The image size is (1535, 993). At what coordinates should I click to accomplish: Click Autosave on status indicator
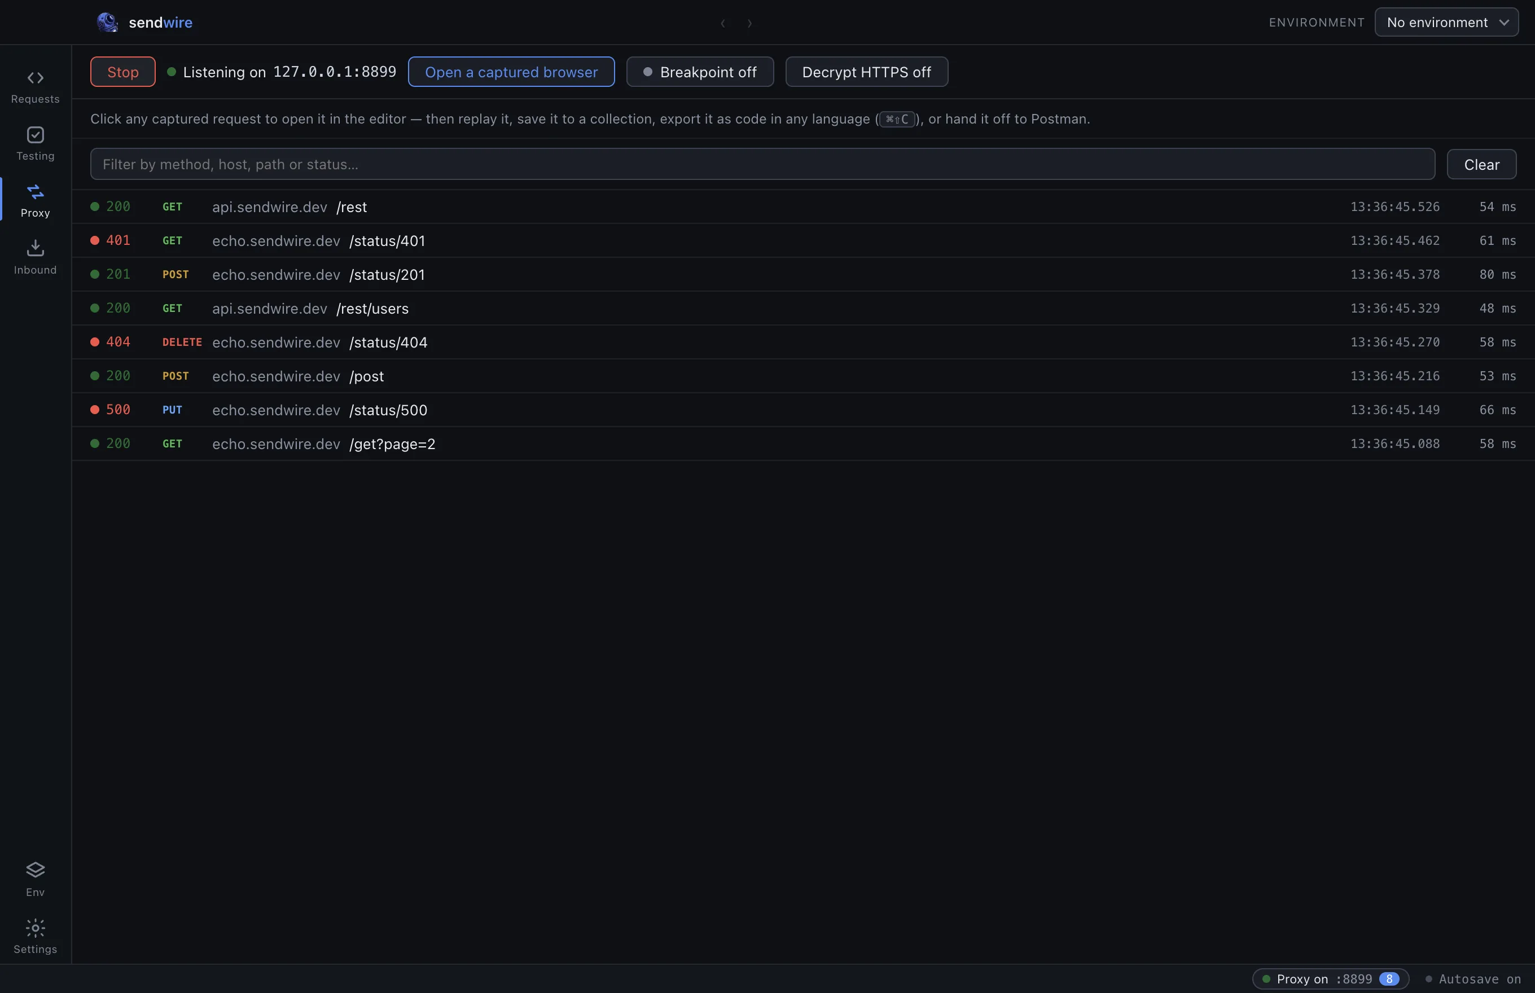[x=1472, y=979]
